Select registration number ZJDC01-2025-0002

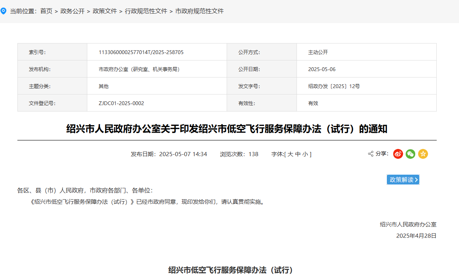pos(121,103)
